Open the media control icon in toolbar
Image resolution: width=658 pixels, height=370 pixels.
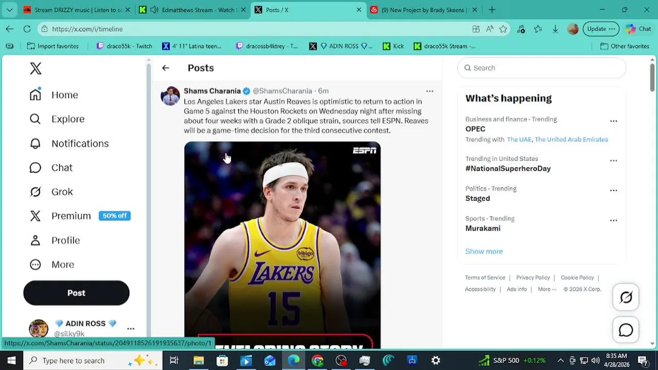[x=521, y=29]
